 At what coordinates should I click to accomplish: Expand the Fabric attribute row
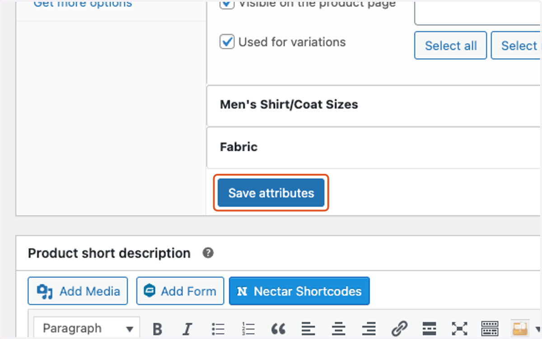(x=374, y=147)
